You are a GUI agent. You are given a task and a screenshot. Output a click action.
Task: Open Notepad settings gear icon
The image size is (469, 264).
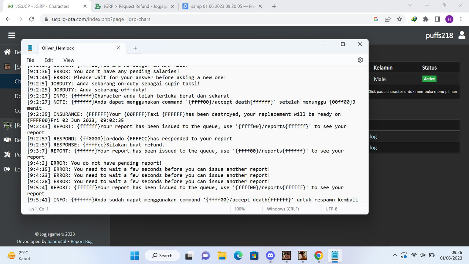360,60
